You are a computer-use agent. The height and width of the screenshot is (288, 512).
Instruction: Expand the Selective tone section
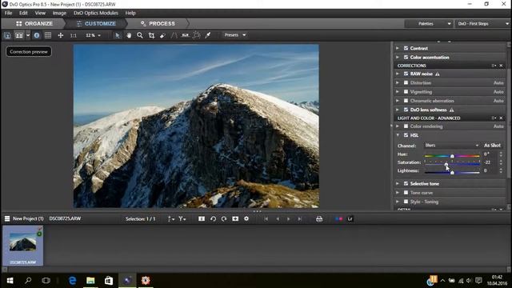tap(398, 183)
